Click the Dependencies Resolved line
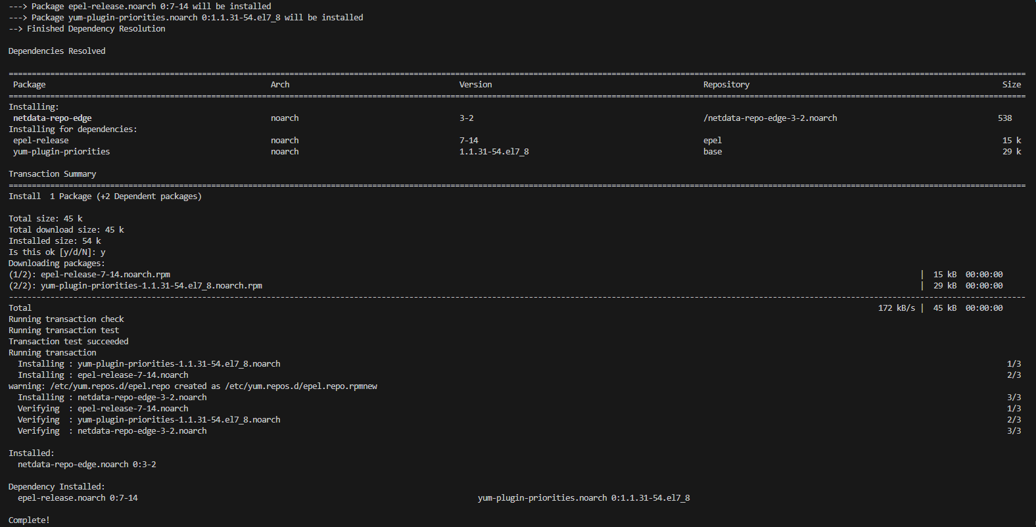 pyautogui.click(x=57, y=51)
